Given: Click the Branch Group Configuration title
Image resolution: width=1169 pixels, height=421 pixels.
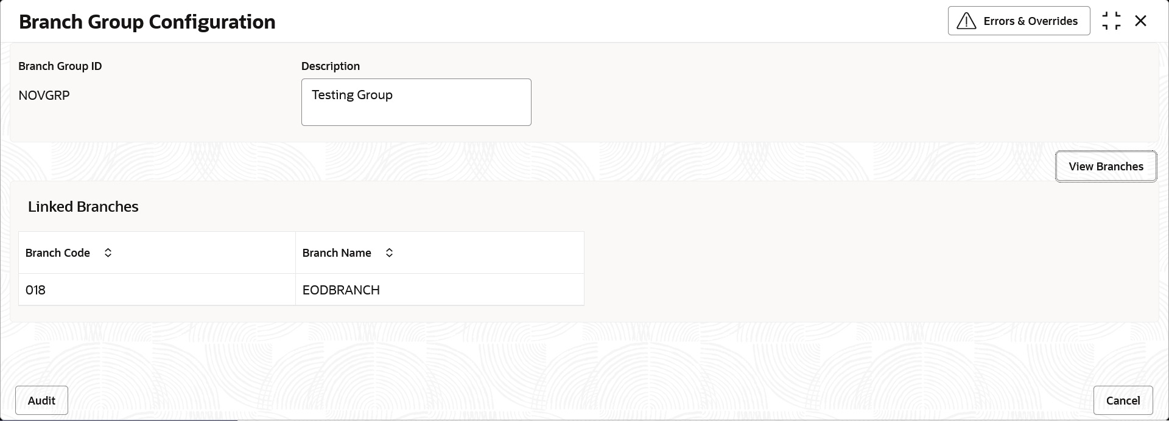Looking at the screenshot, I should pyautogui.click(x=147, y=22).
